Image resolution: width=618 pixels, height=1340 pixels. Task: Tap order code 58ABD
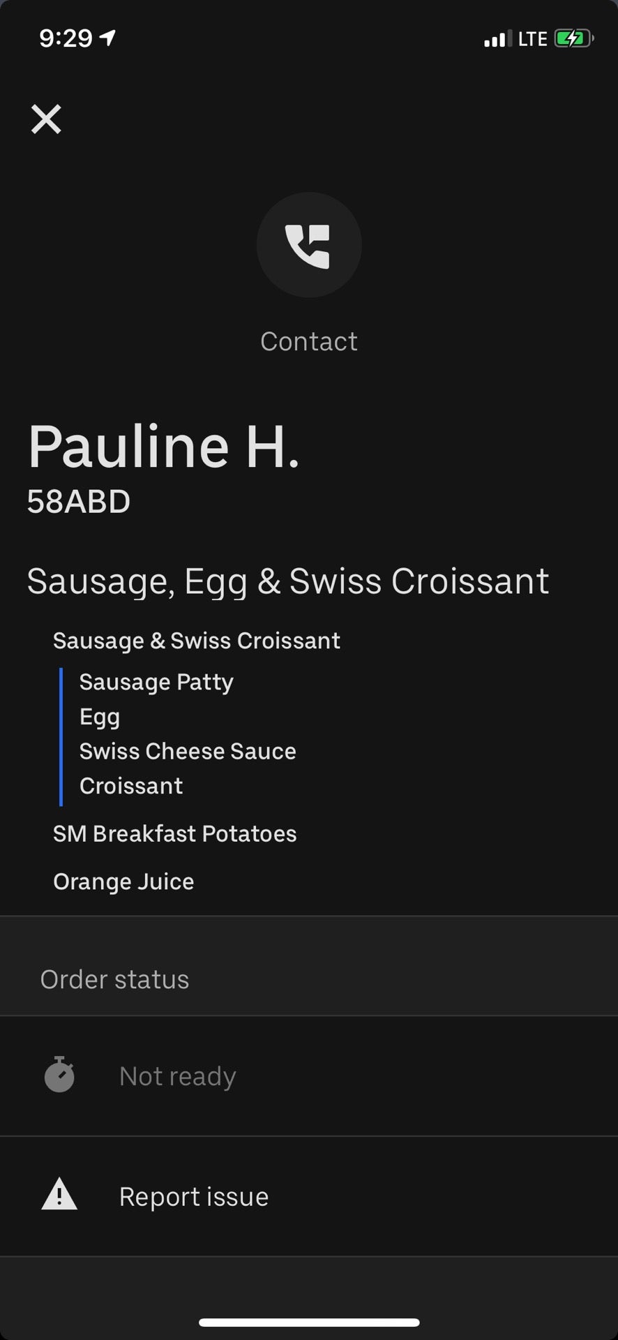[79, 502]
